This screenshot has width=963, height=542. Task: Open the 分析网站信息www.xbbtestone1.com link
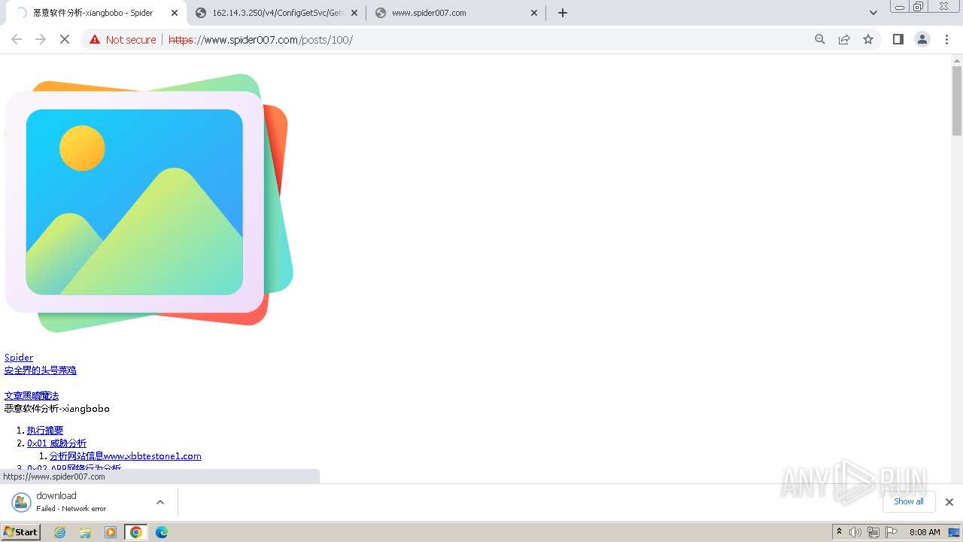126,456
